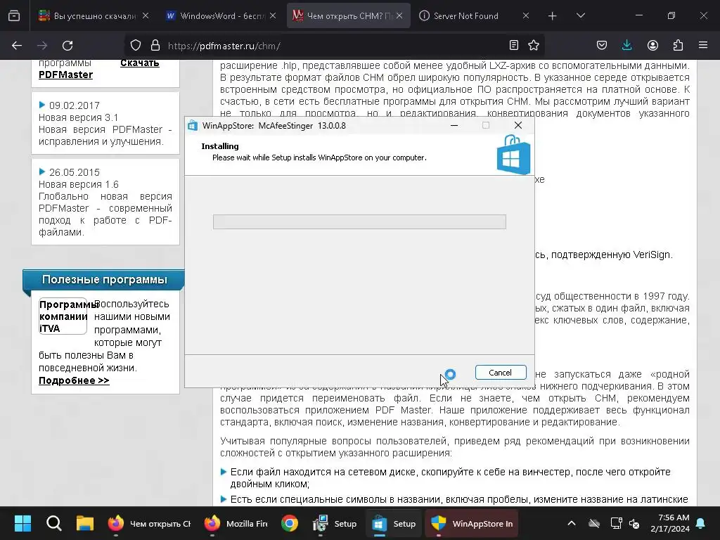Minimize the WinAppStore installer dialog
Viewport: 720px width, 540px height.
coord(454,125)
